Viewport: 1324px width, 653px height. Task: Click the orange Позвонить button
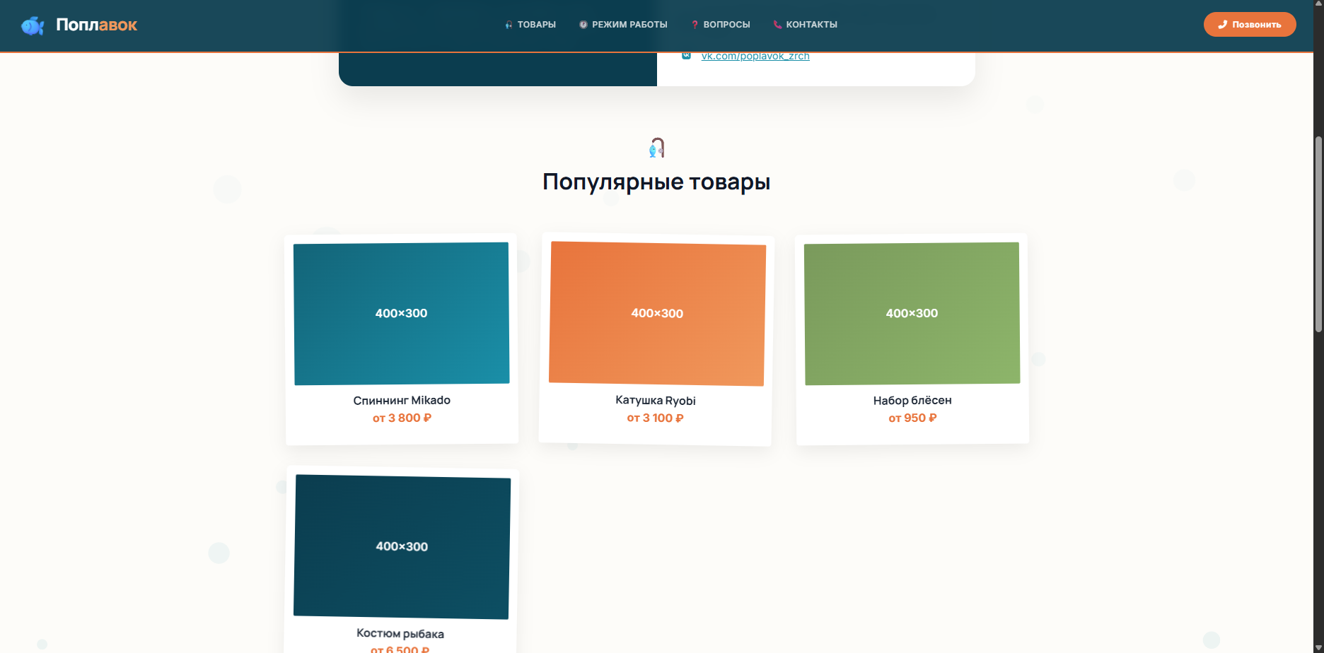click(x=1250, y=25)
